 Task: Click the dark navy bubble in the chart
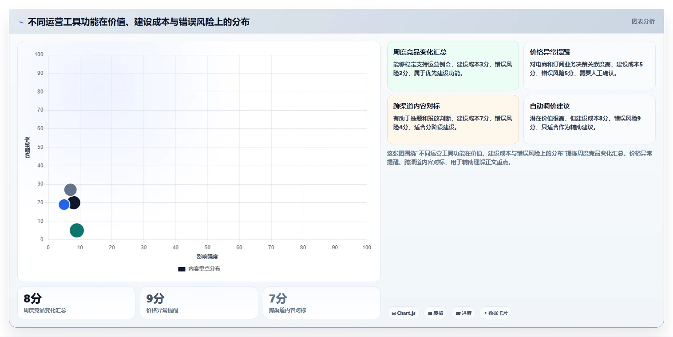(x=74, y=203)
